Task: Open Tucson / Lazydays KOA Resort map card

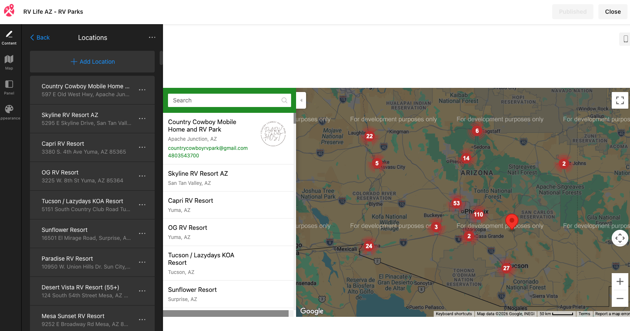Action: coord(229,263)
